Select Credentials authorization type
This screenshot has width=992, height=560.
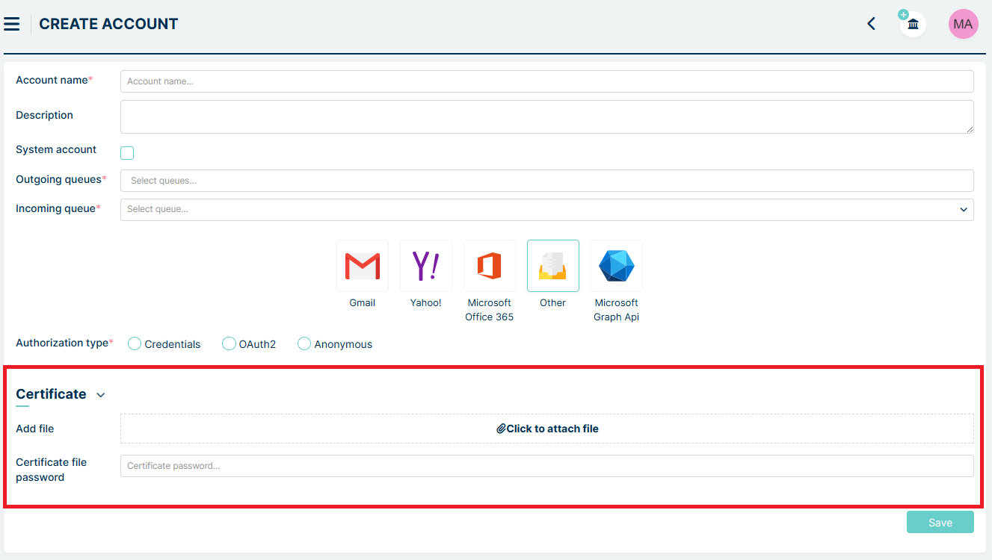point(135,343)
